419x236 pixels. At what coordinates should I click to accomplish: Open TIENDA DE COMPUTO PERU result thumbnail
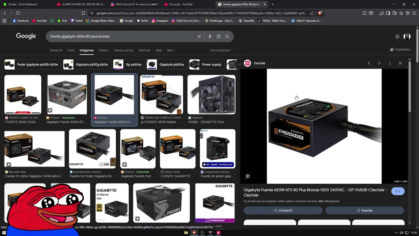click(161, 94)
